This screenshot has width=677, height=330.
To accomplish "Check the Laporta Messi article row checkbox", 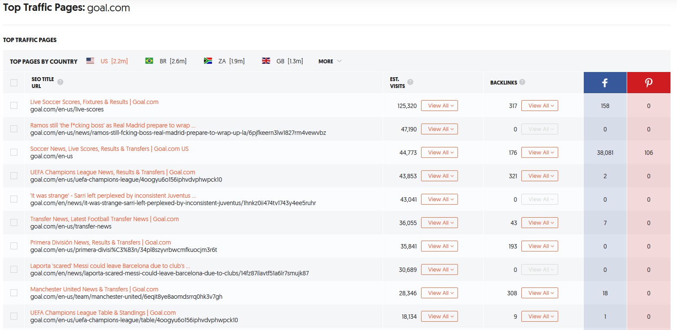I will click(14, 269).
